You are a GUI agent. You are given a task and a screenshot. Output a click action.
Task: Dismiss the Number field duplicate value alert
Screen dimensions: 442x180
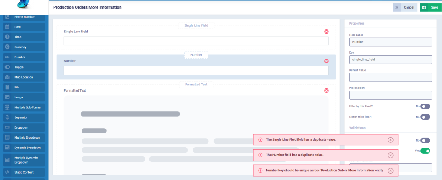pyautogui.click(x=390, y=155)
